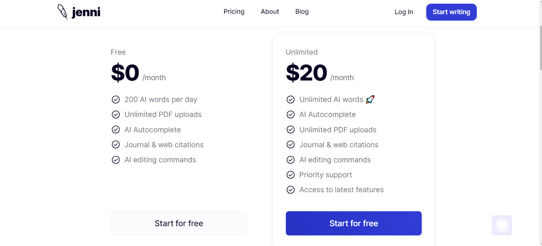Open the floating chat widget icon
The width and height of the screenshot is (542, 246).
(502, 225)
